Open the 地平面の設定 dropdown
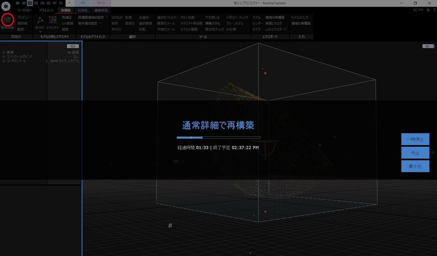 pyautogui.click(x=90, y=23)
